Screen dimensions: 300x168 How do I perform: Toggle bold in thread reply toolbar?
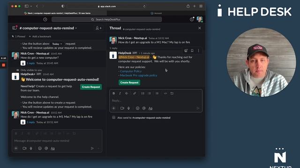point(113,93)
